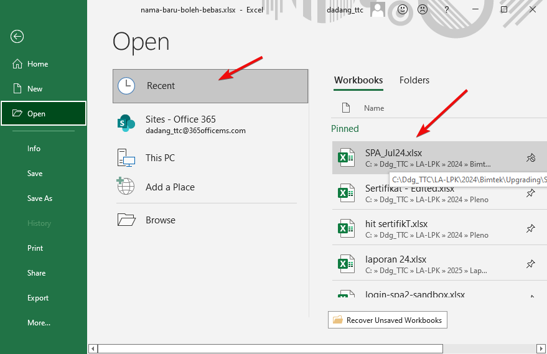Open pinned workbook SPA_Jul24.xlsx

439,157
